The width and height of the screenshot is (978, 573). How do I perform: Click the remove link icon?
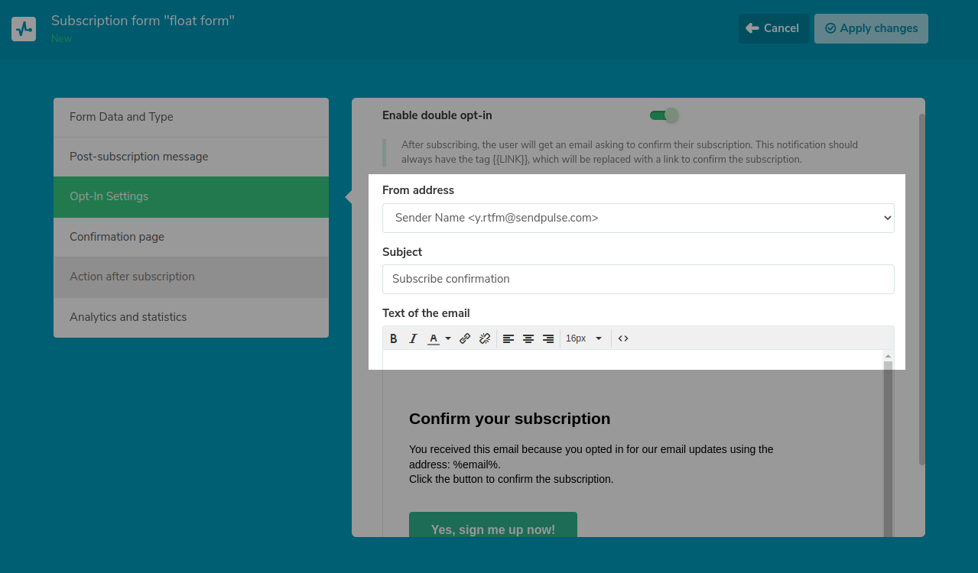pyautogui.click(x=484, y=338)
